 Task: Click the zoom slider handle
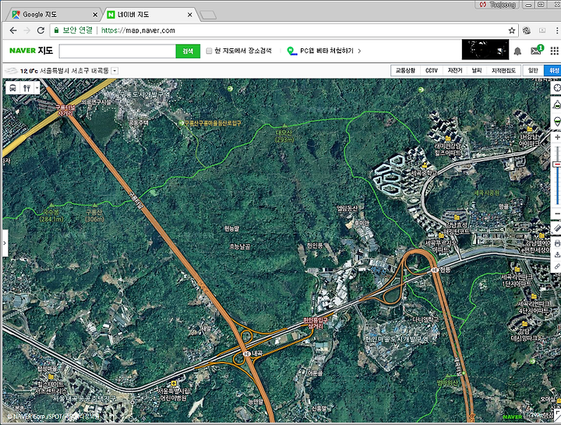point(557,164)
